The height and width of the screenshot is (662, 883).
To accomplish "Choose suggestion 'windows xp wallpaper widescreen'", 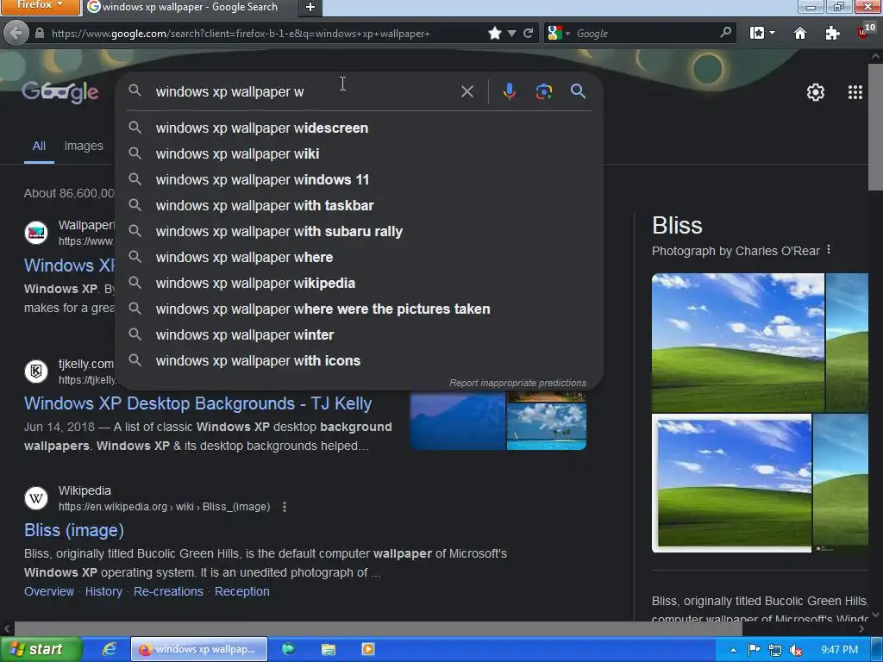I will (x=360, y=128).
